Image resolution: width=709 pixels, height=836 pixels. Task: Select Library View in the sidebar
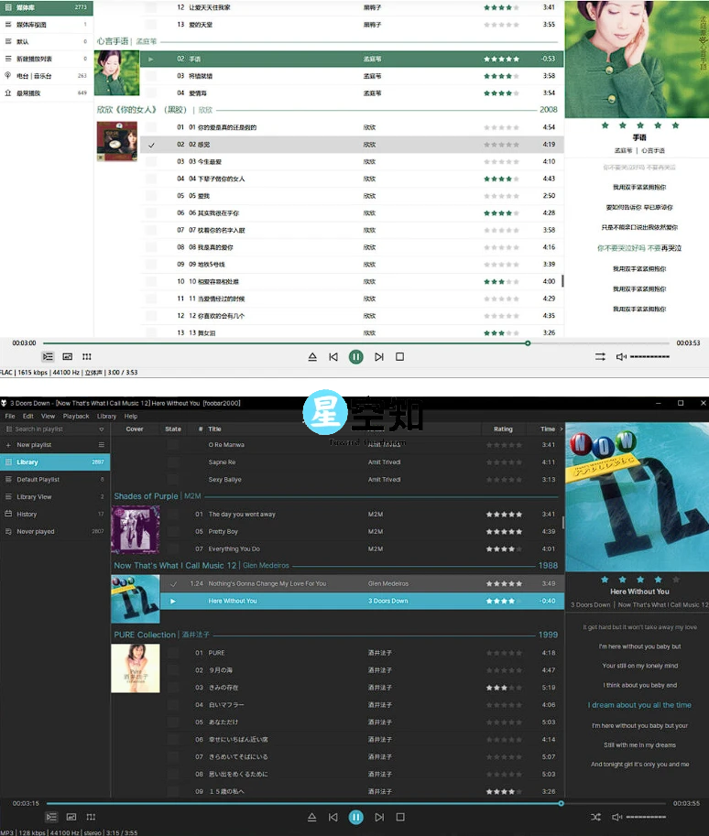(55, 497)
